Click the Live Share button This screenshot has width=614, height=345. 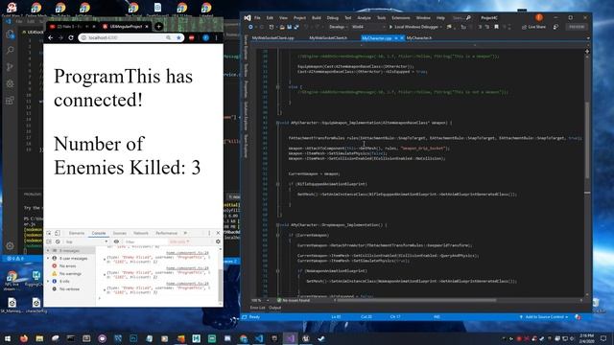pyautogui.click(x=533, y=27)
